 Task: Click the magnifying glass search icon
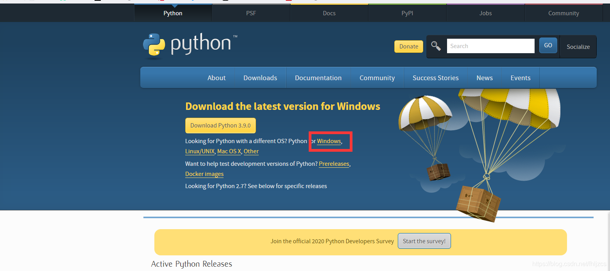436,46
